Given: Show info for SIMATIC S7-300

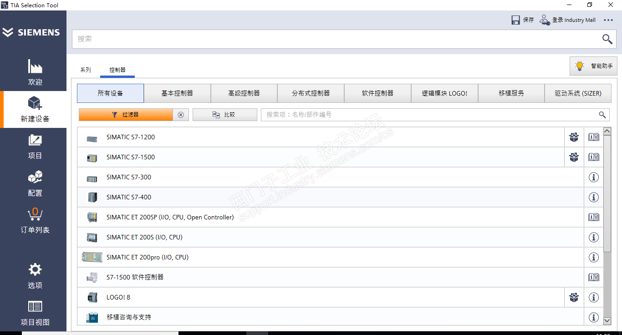Looking at the screenshot, I should click(594, 177).
